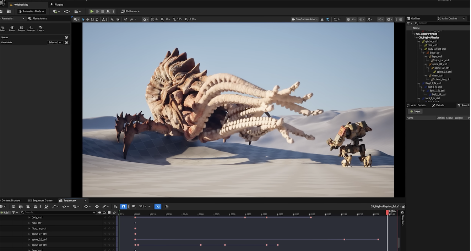The width and height of the screenshot is (471, 251).
Task: Open the Snapper tool
Action: pyautogui.click(x=31, y=28)
